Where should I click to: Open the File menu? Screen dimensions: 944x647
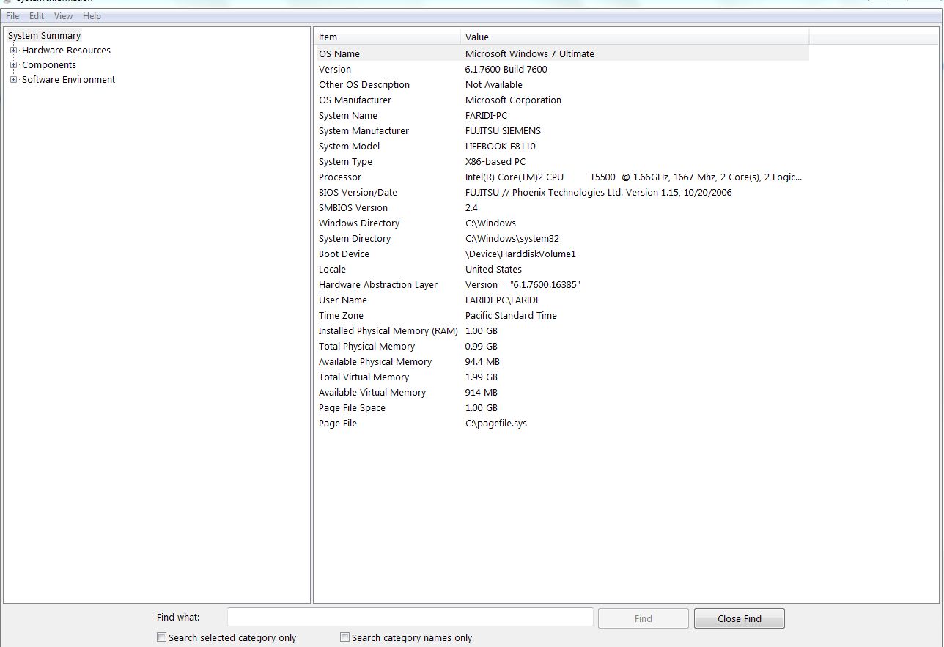click(x=12, y=15)
